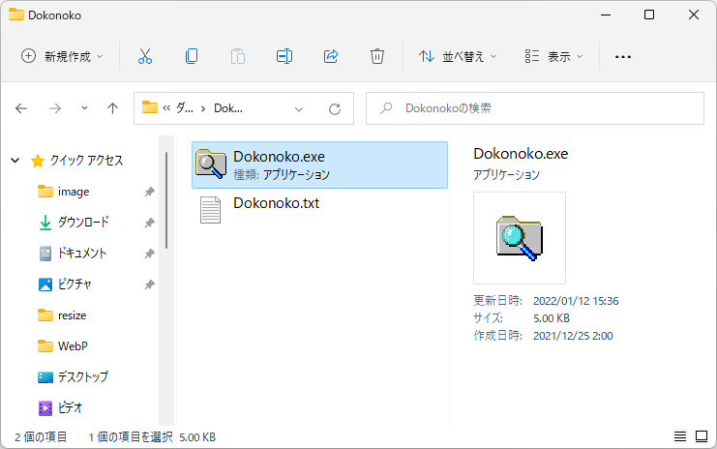Click the Rename icon in toolbar

tap(284, 56)
